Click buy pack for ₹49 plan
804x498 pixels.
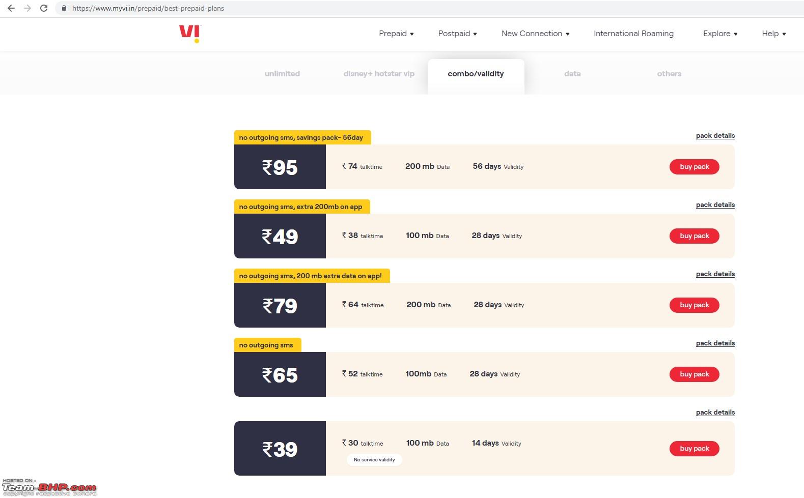(x=694, y=236)
